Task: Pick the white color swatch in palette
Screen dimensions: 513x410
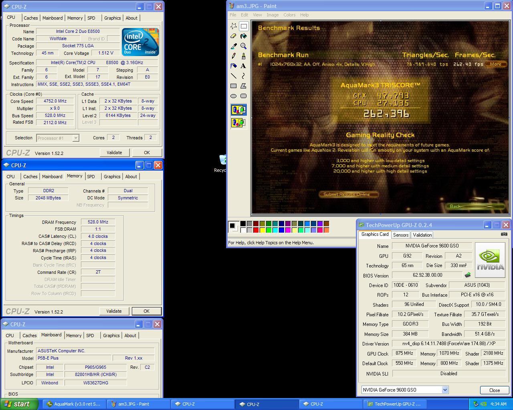Action: point(243,230)
